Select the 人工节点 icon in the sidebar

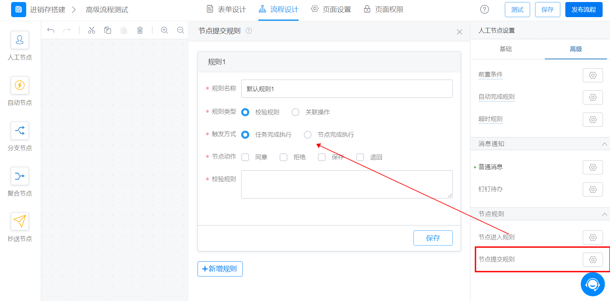[20, 40]
